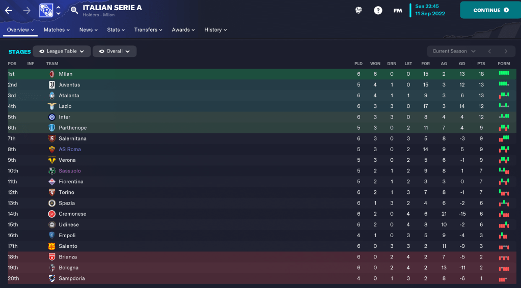
Task: Open the AS Roma team link
Action: tap(70, 150)
